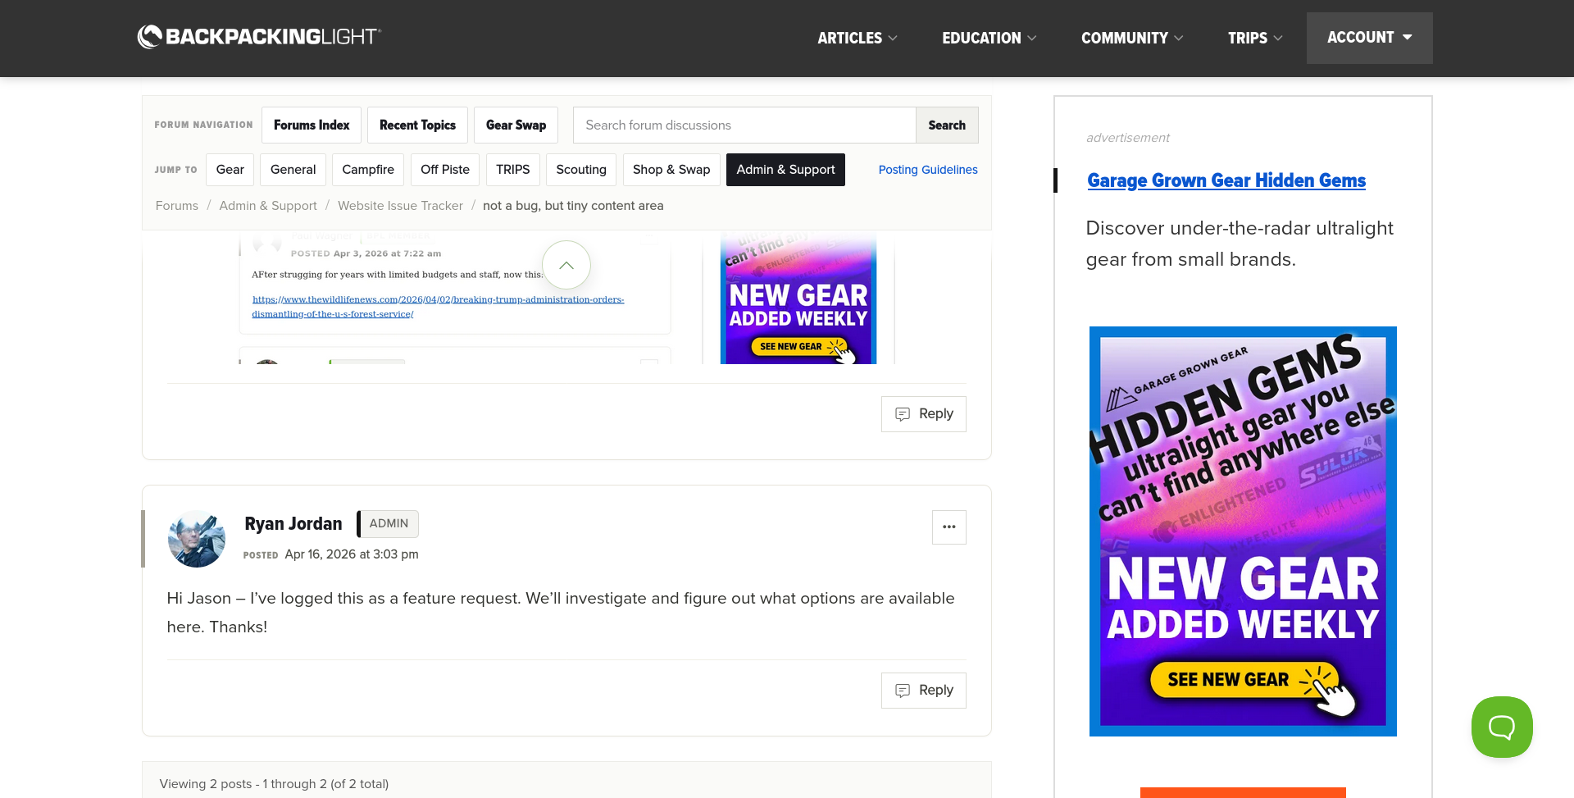Click the Backpacking Light logo

pyautogui.click(x=259, y=37)
